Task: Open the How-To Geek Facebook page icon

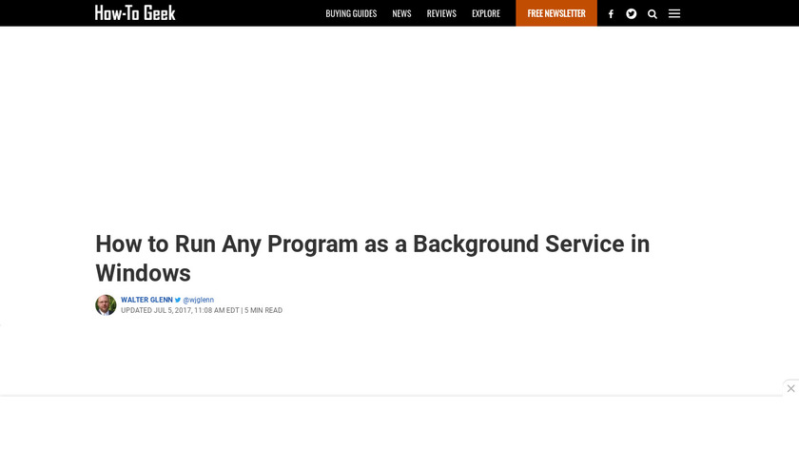Action: coord(611,13)
